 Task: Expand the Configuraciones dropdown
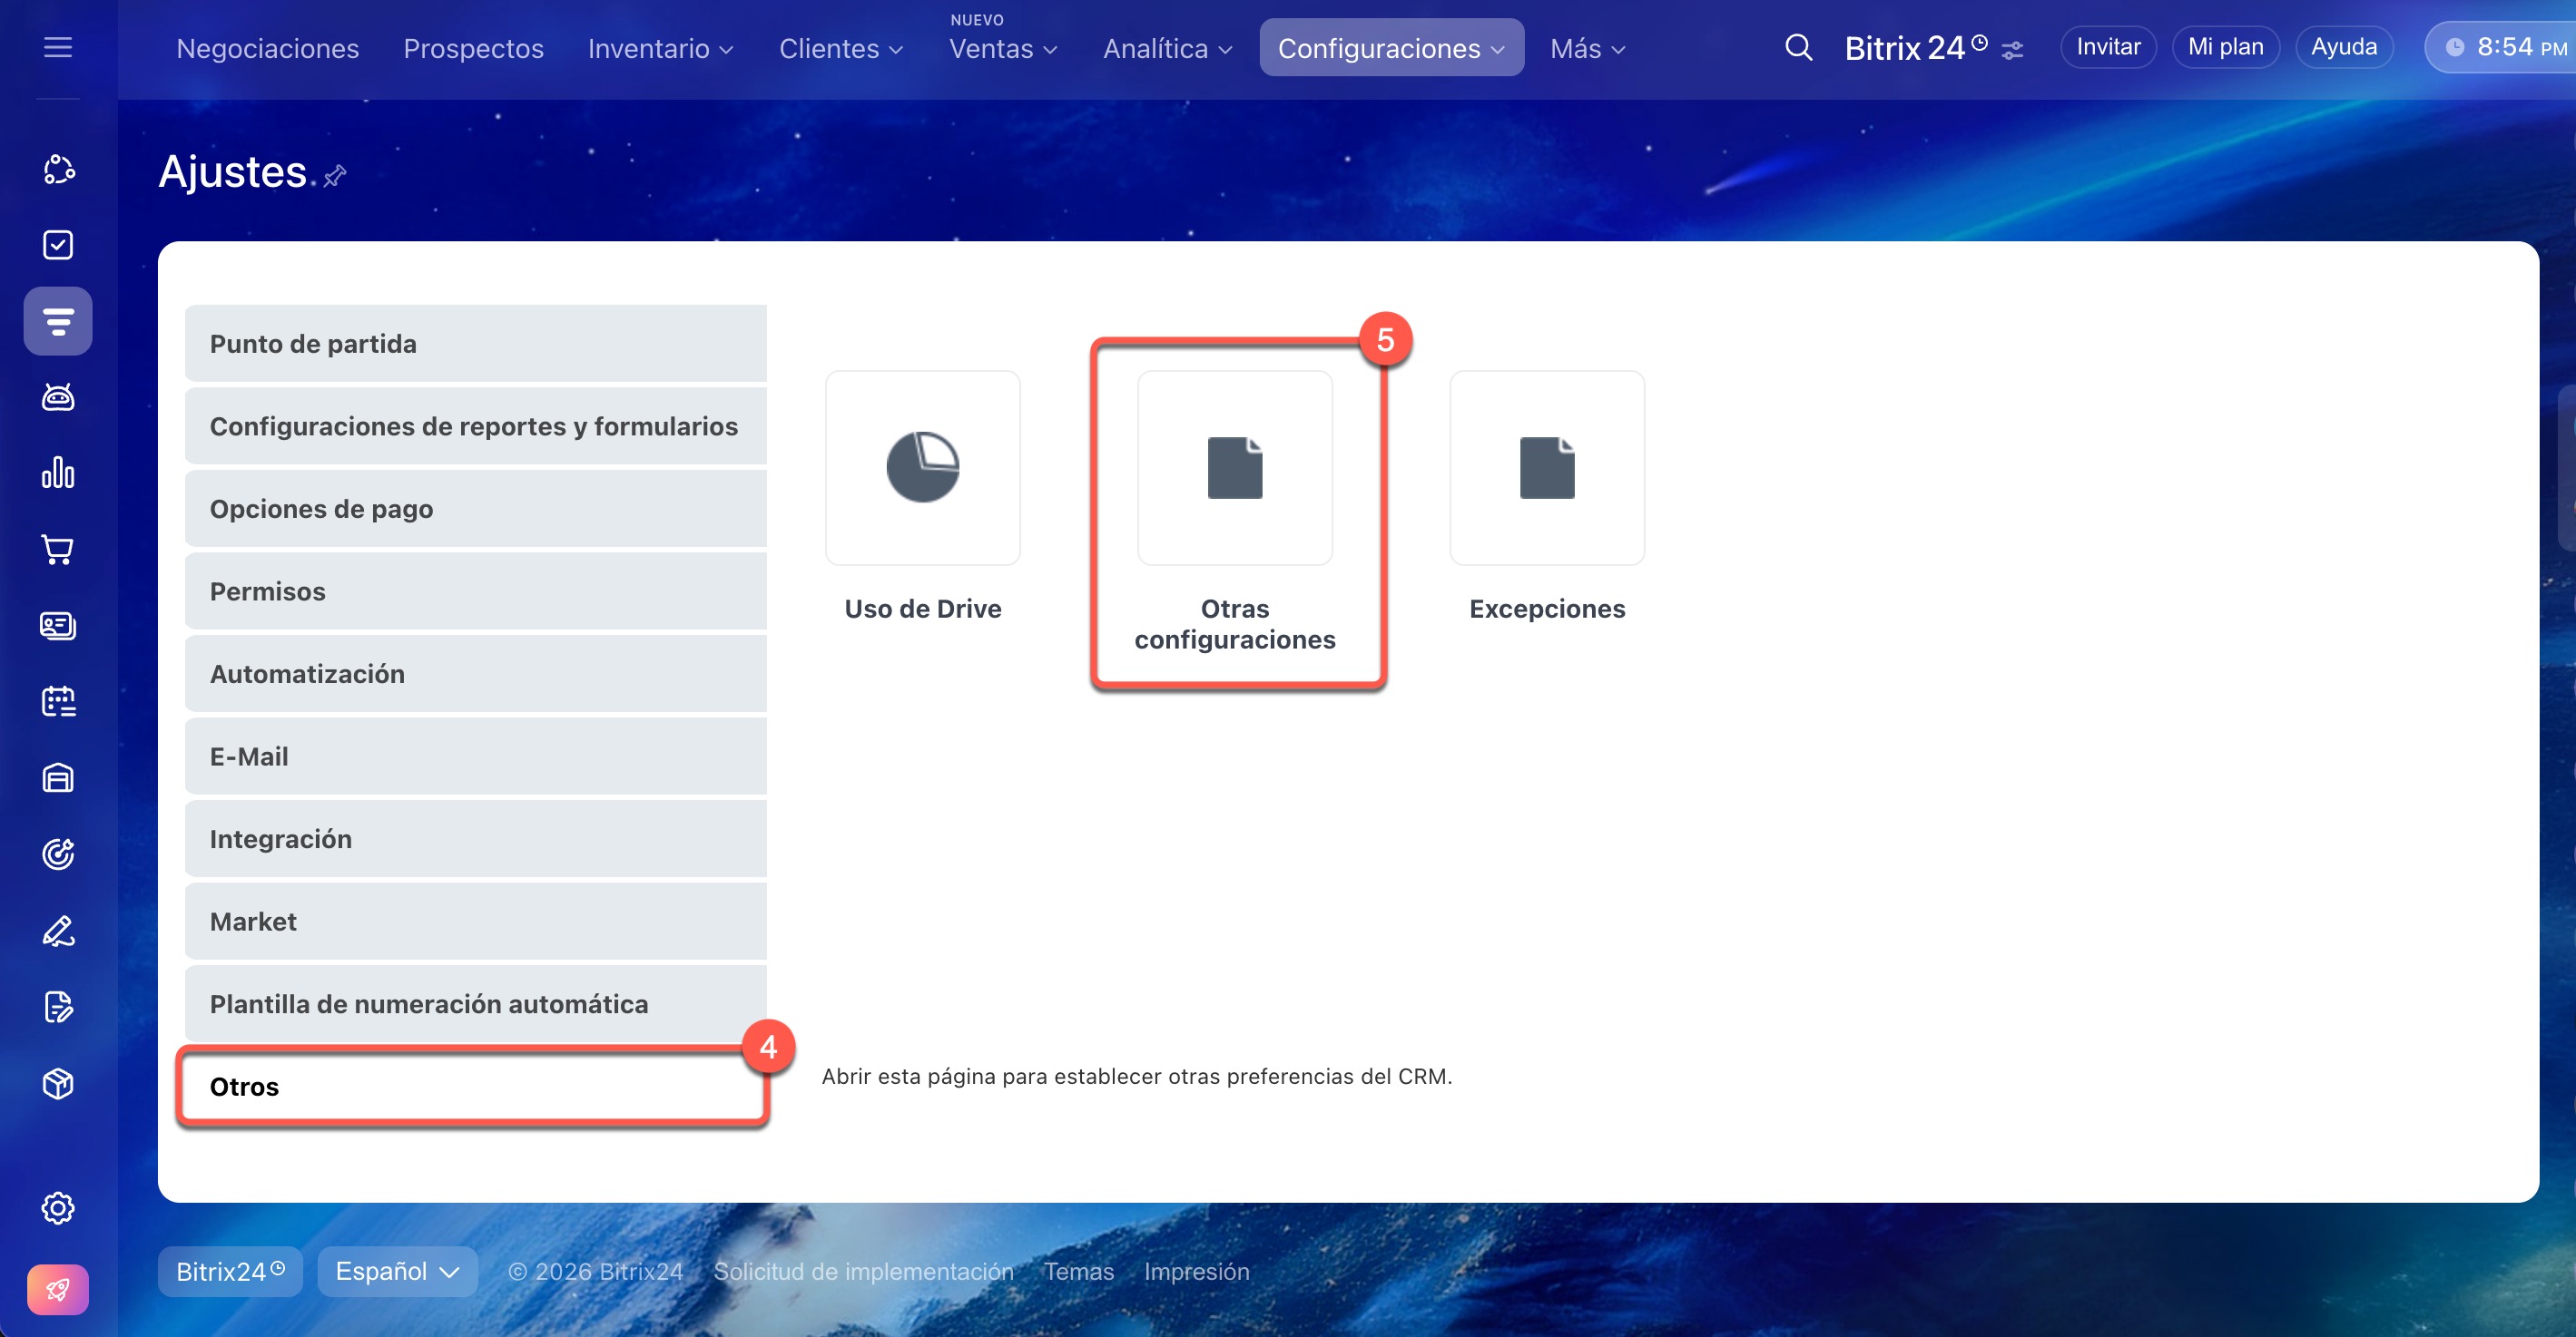click(x=1390, y=48)
